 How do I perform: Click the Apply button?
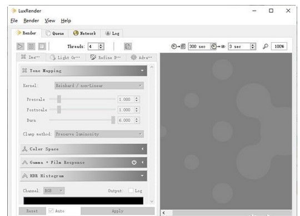point(117,211)
